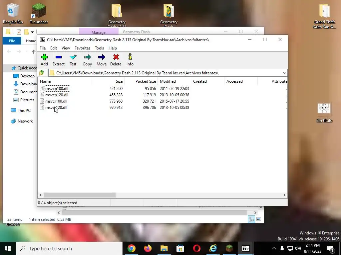Switch Explorer to large icons view
The height and width of the screenshot is (255, 341).
click(258, 219)
